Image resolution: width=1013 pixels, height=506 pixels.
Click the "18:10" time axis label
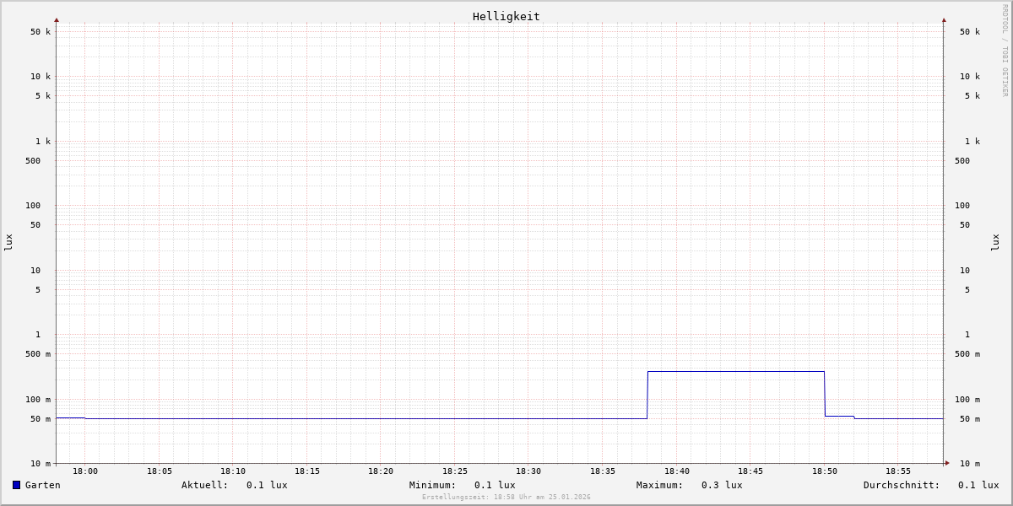233,471
